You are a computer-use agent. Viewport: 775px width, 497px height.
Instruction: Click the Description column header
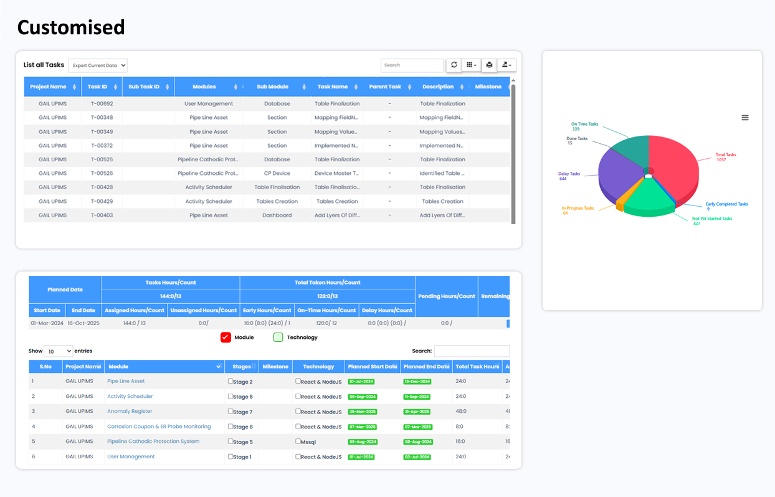click(437, 87)
